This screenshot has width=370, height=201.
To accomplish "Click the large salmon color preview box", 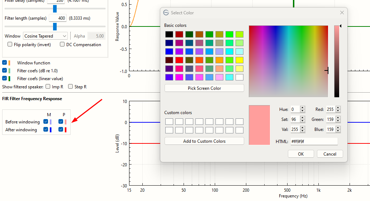I will pyautogui.click(x=259, y=125).
